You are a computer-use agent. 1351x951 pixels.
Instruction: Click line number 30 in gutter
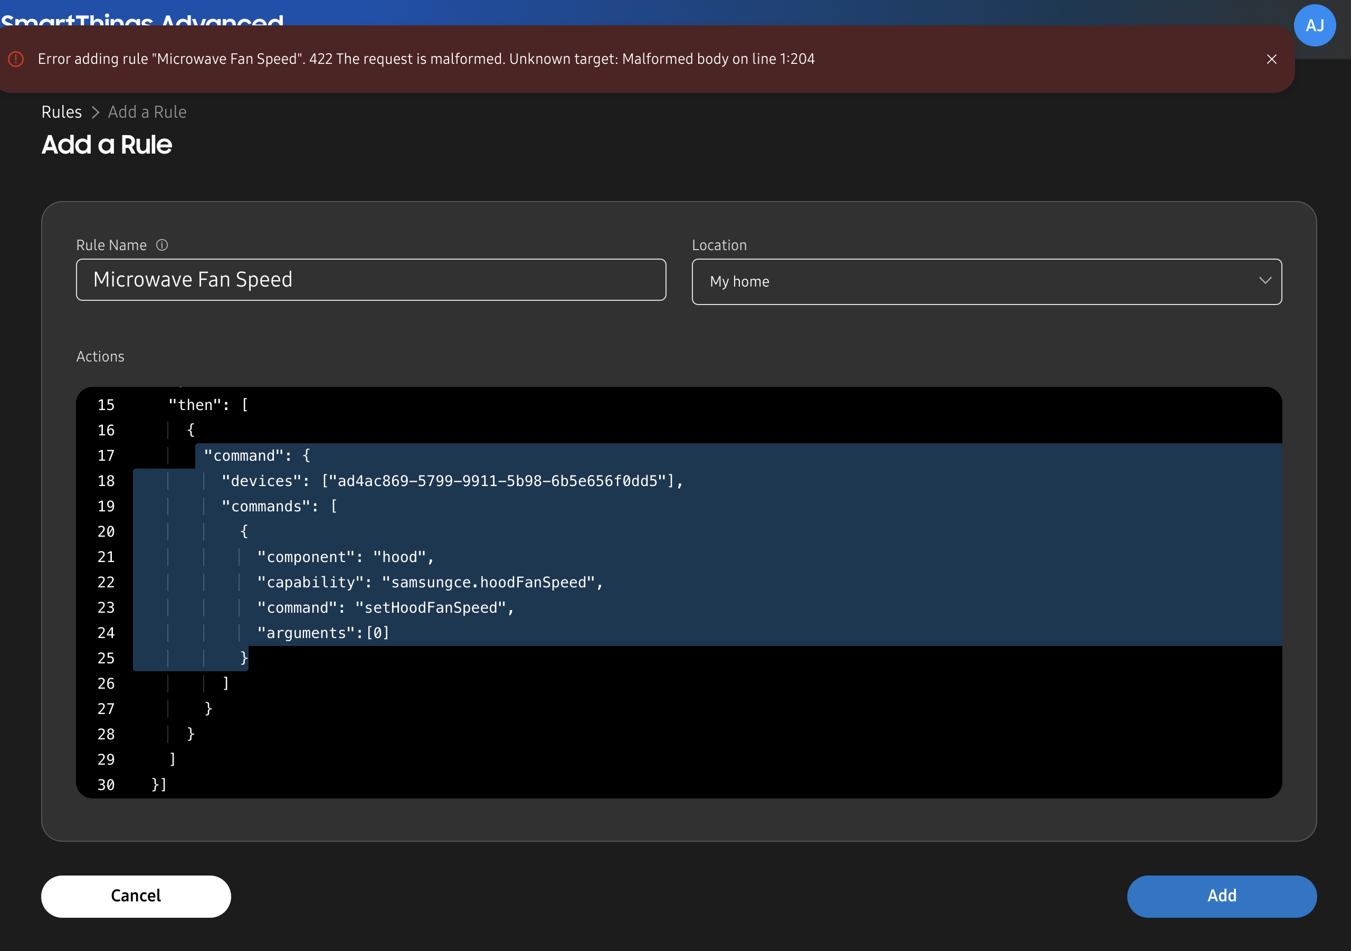(x=106, y=784)
